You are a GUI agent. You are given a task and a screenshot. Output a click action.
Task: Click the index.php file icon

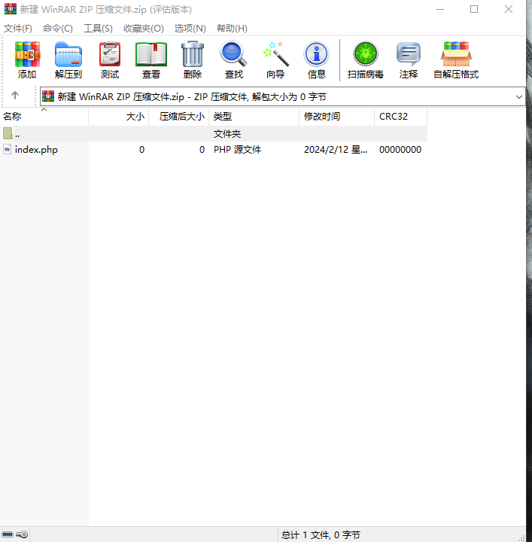[x=8, y=149]
